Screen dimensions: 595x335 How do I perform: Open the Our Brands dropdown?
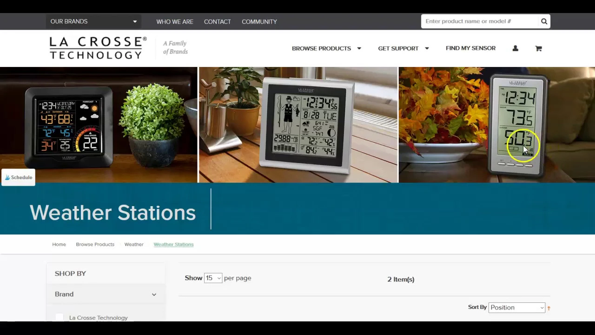click(x=93, y=21)
